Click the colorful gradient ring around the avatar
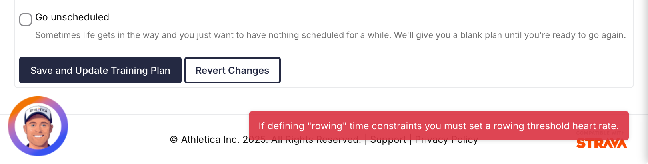The width and height of the screenshot is (648, 164). pyautogui.click(x=12, y=126)
